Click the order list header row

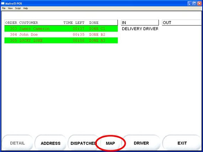61,23
